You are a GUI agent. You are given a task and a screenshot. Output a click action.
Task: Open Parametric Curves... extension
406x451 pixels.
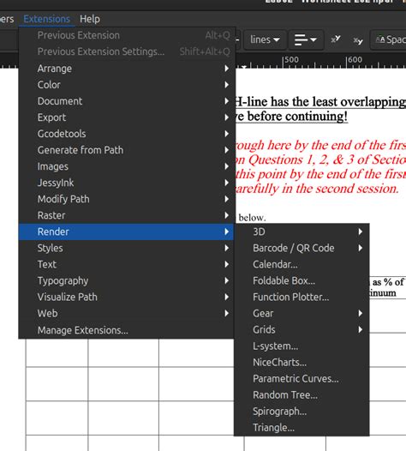tap(302, 378)
